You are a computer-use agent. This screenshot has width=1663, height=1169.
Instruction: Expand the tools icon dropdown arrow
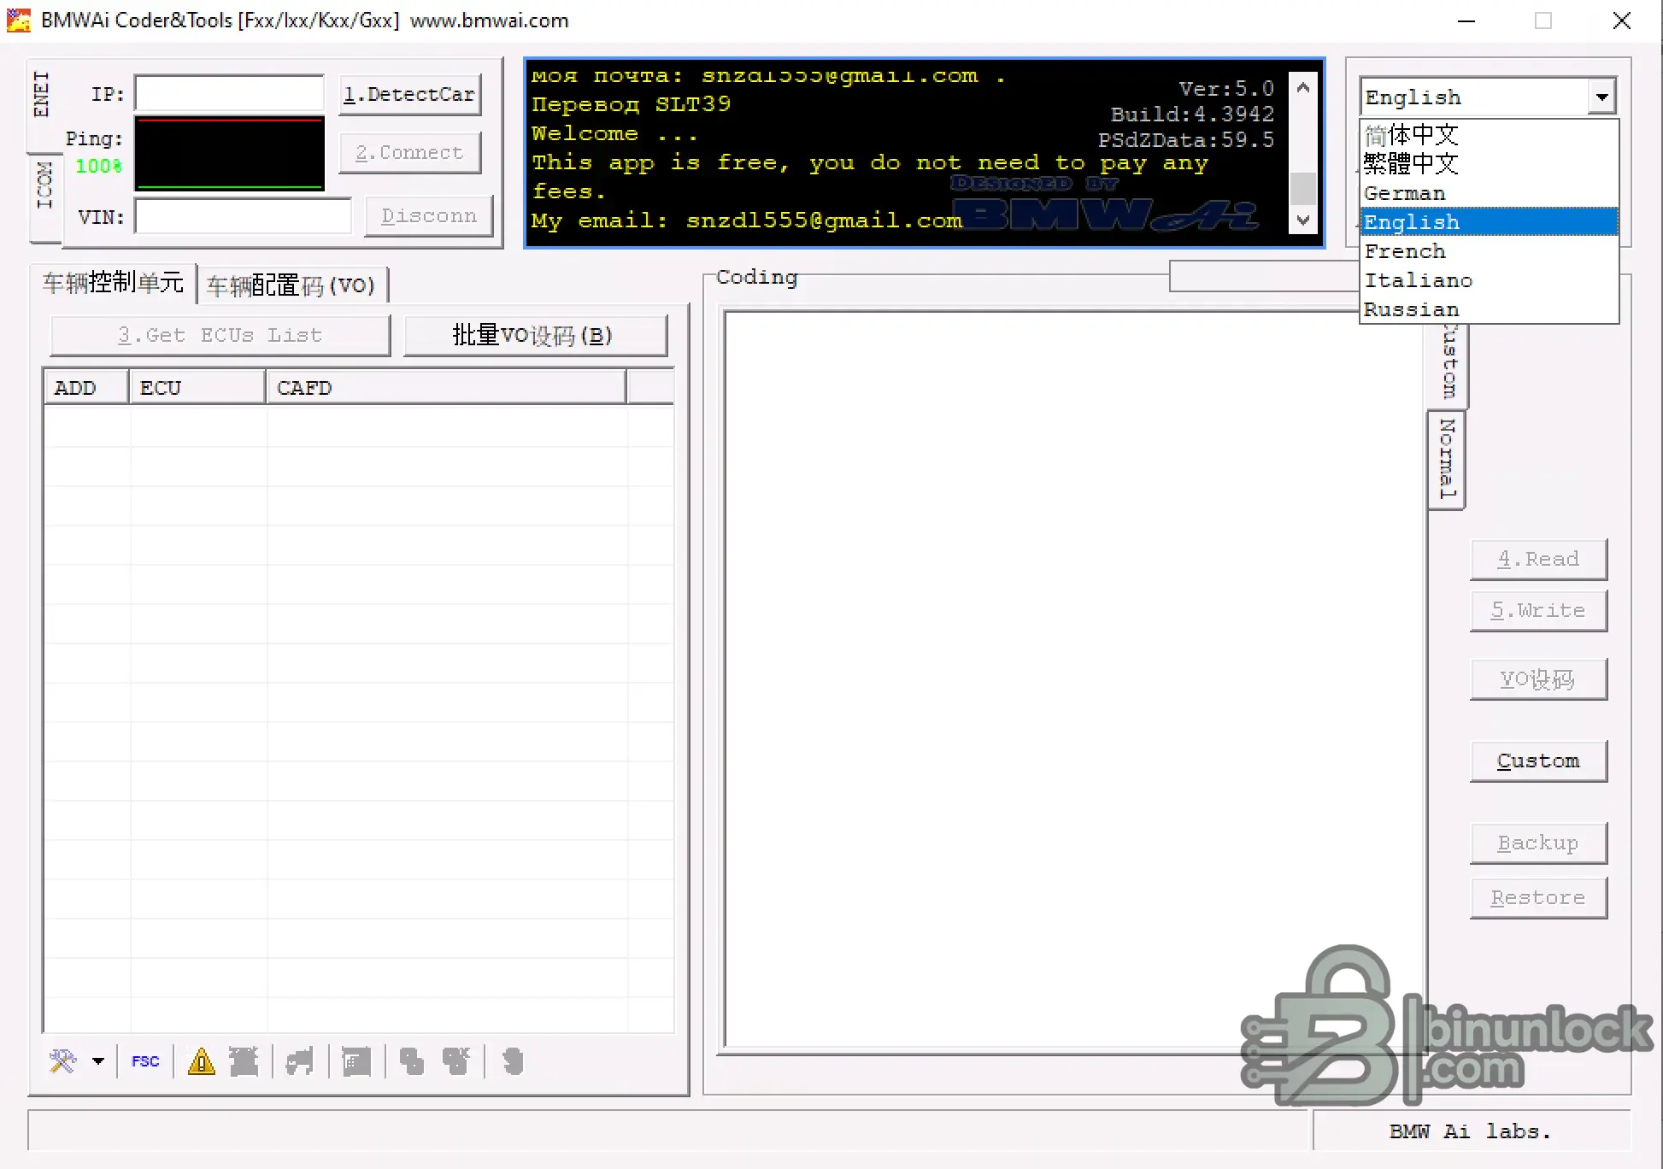click(98, 1061)
